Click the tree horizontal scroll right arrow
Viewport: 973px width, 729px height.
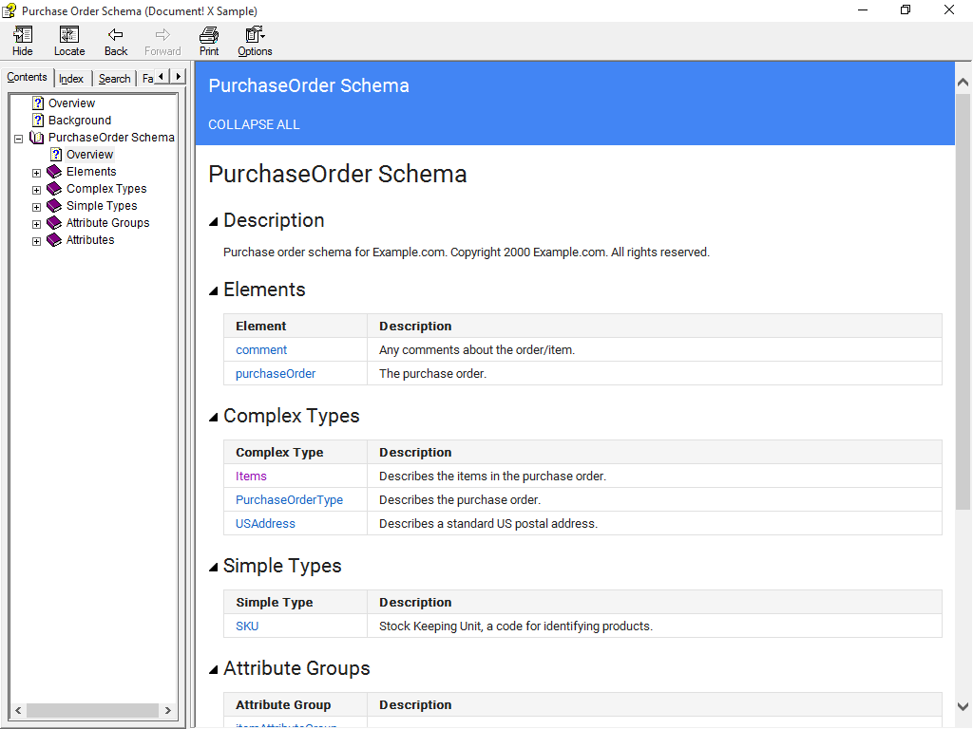167,710
